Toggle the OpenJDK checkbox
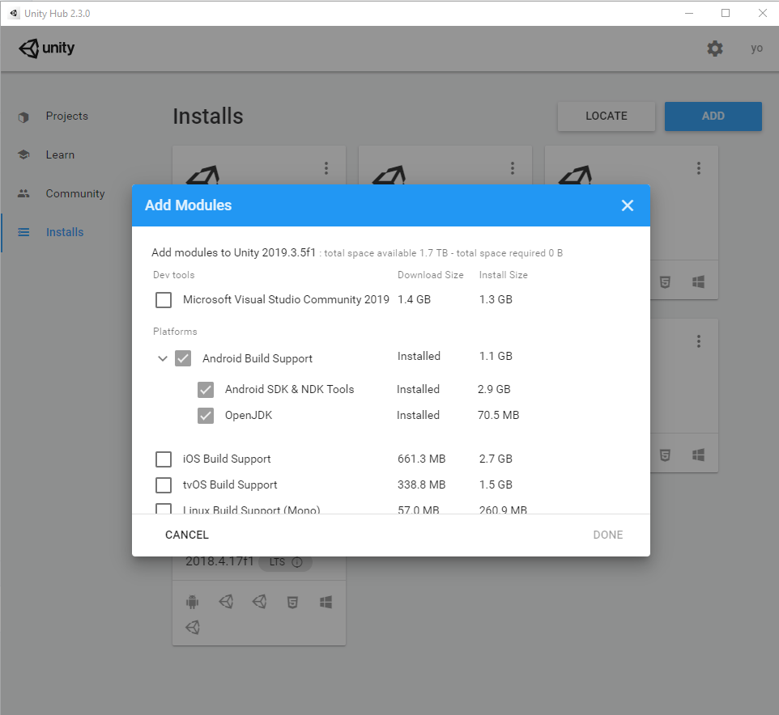The image size is (779, 715). pyautogui.click(x=206, y=415)
